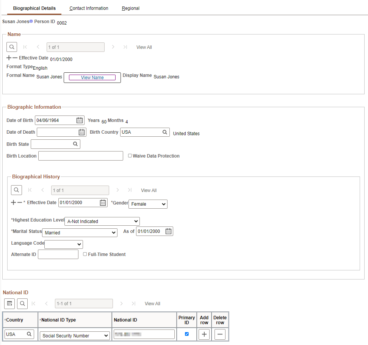This screenshot has height=345, width=368.
Task: Uncheck the Primary ID checkbox
Action: (186, 334)
